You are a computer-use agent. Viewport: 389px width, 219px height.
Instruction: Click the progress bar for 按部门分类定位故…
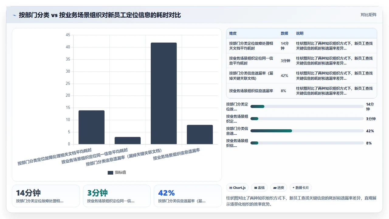[x=307, y=106]
